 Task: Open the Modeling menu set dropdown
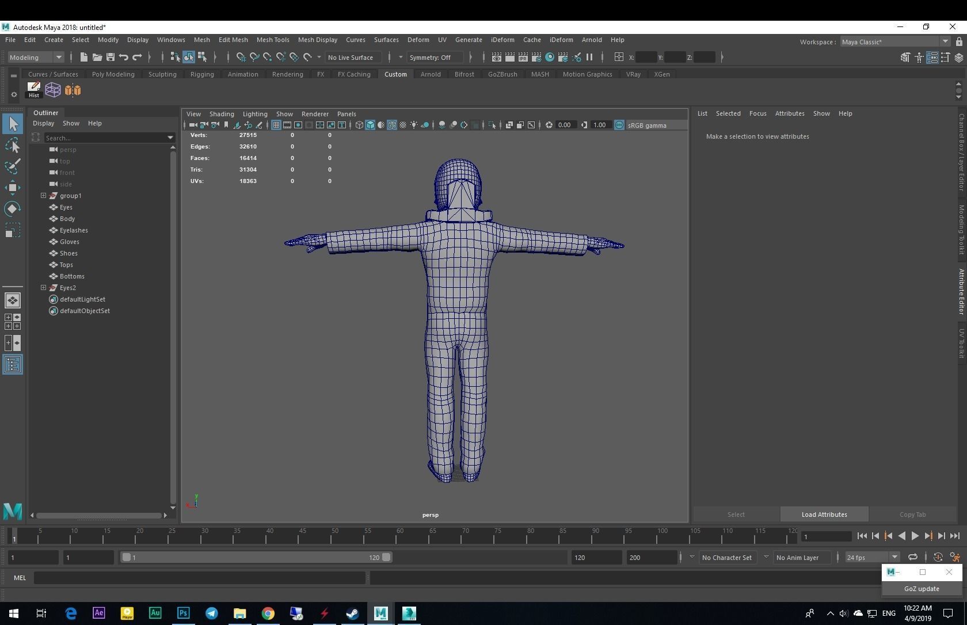pos(36,57)
